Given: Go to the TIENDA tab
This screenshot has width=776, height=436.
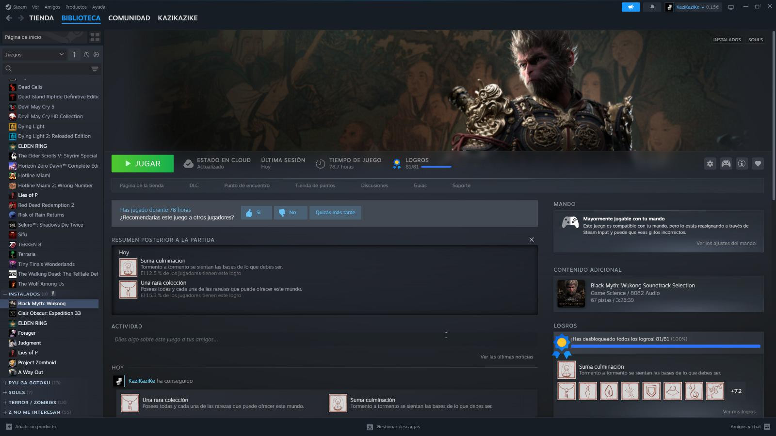Looking at the screenshot, I should pyautogui.click(x=41, y=18).
